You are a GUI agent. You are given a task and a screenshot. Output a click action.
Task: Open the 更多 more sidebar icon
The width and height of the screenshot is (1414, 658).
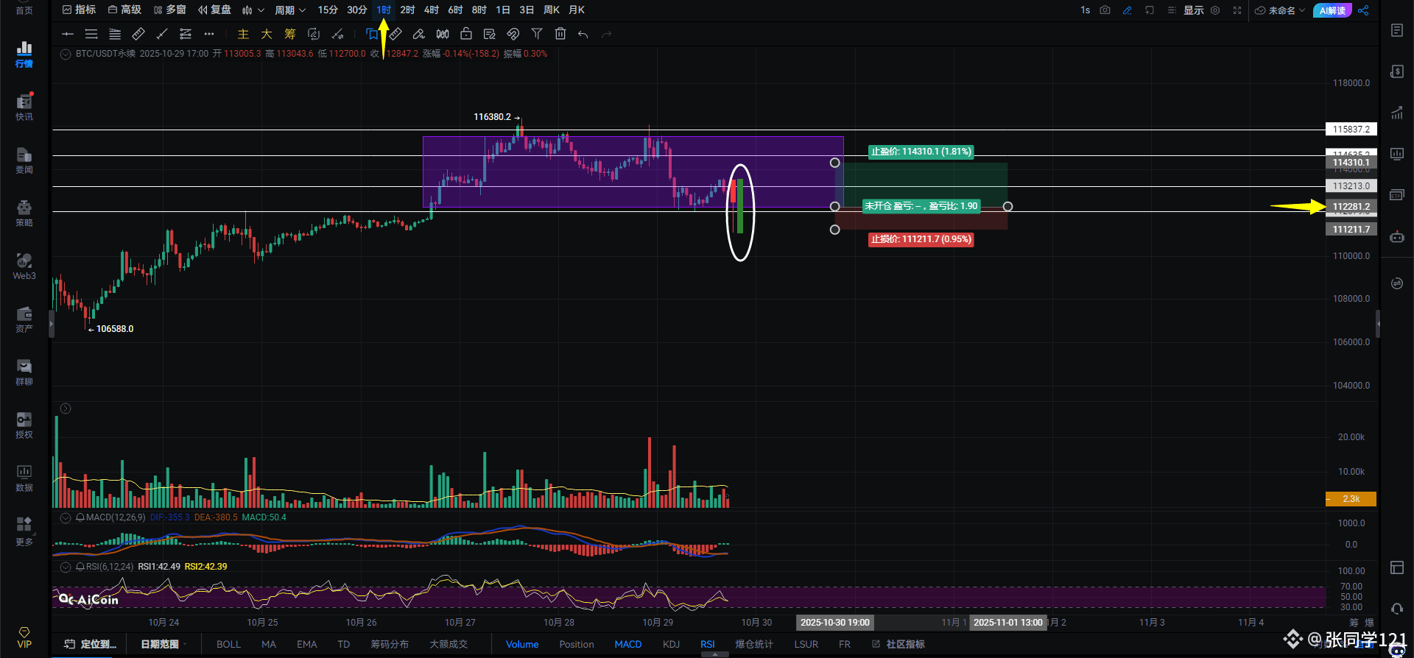pos(24,531)
